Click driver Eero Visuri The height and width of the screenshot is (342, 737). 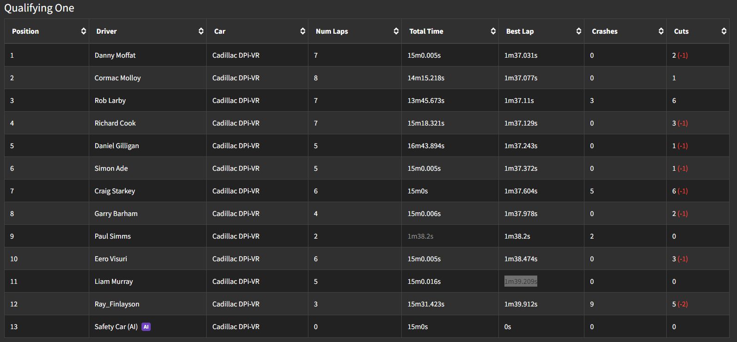(111, 259)
